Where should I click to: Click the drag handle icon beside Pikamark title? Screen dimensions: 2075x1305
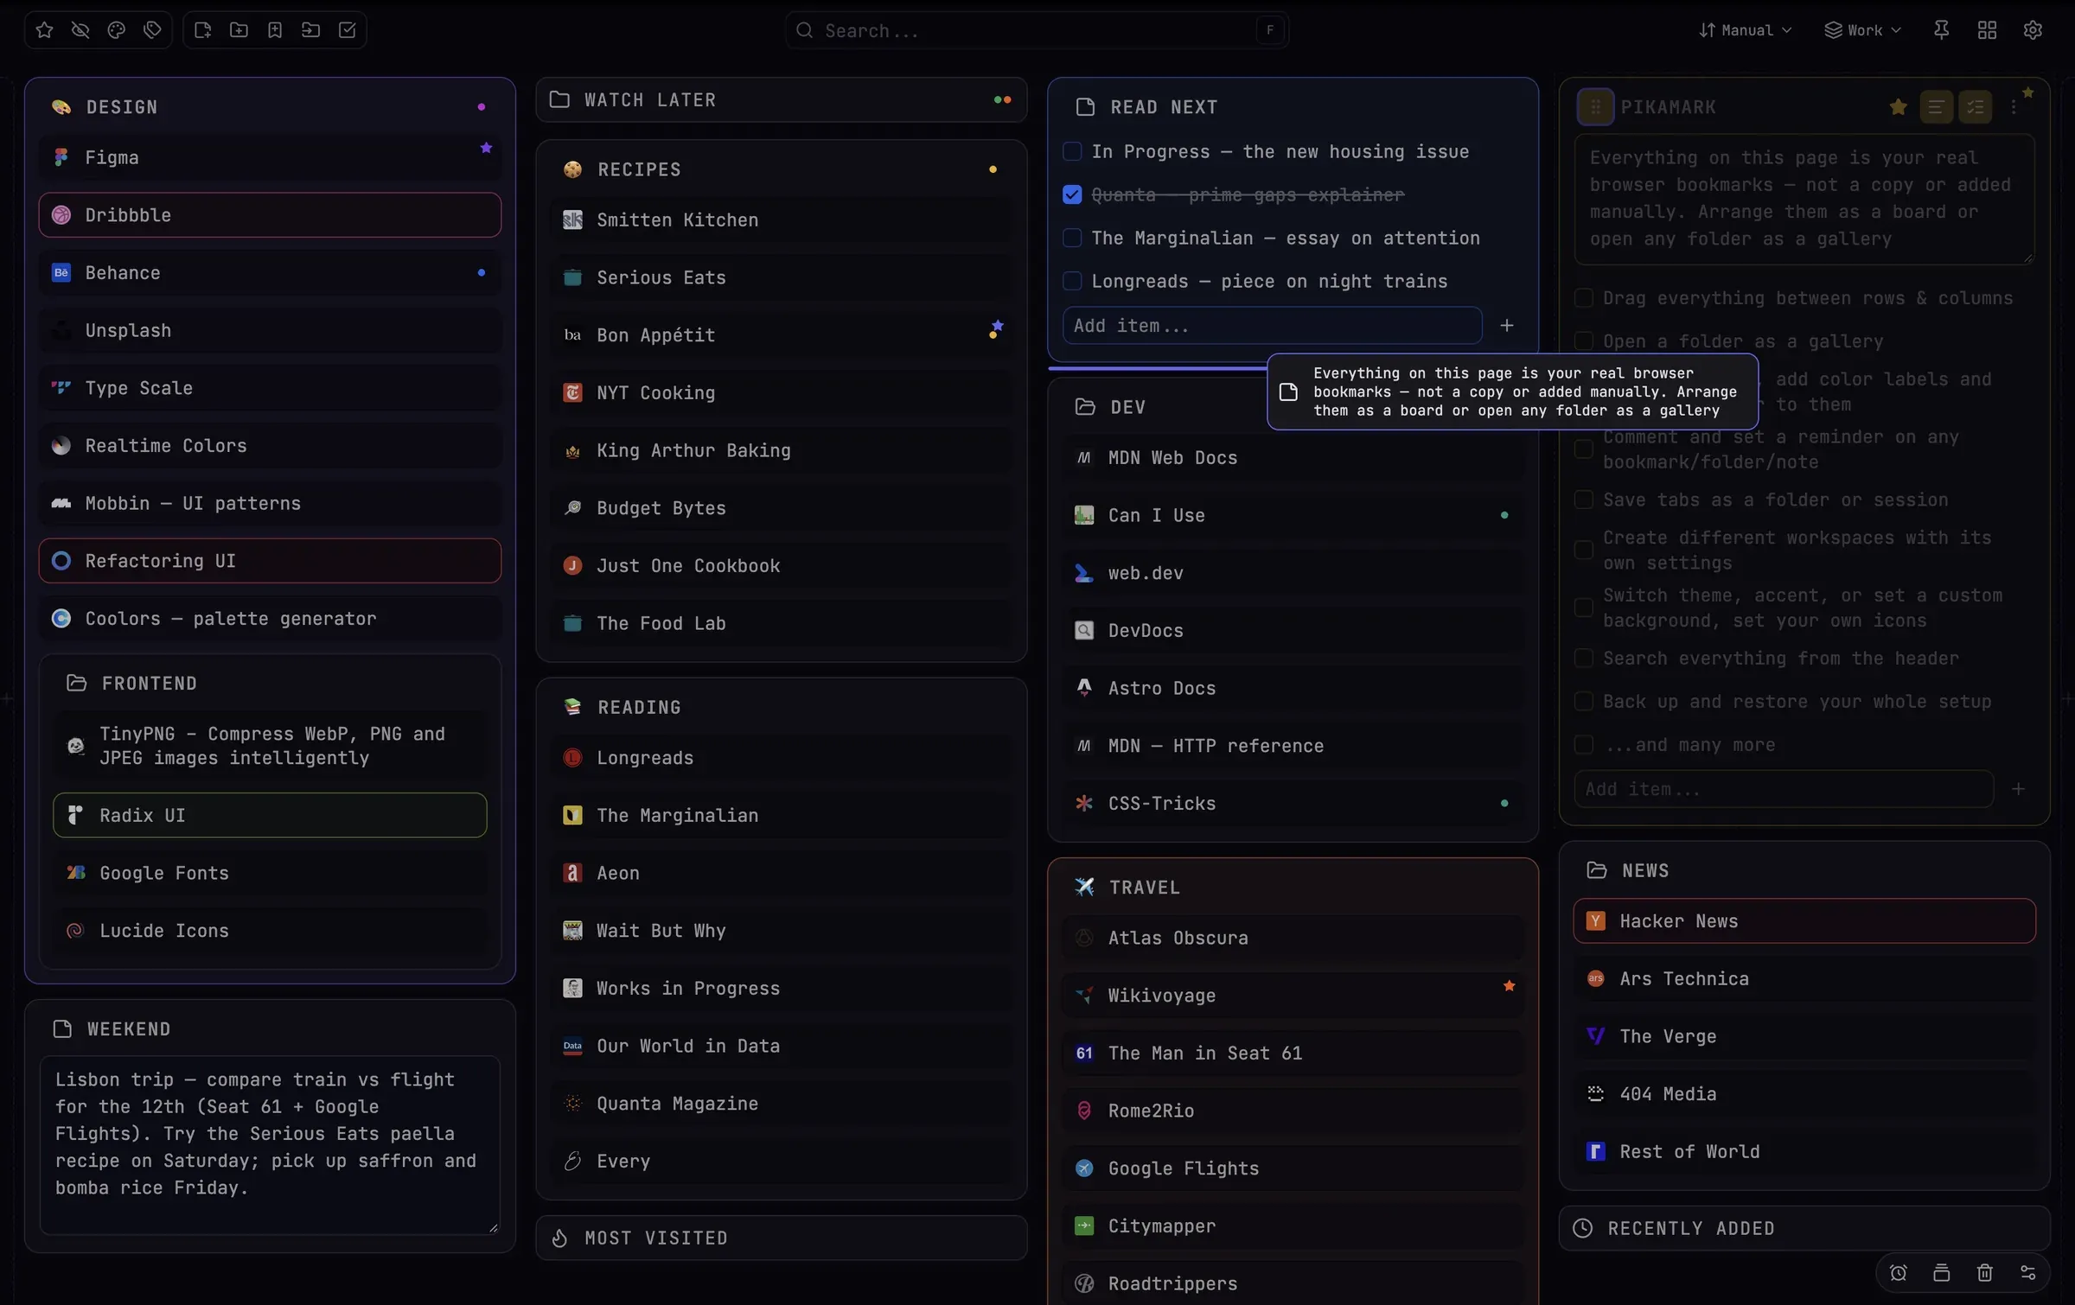coord(1596,107)
